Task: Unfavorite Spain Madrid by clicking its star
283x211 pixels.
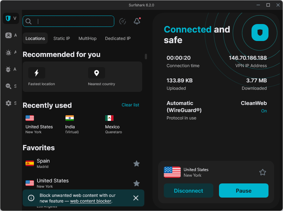Action: point(137,164)
